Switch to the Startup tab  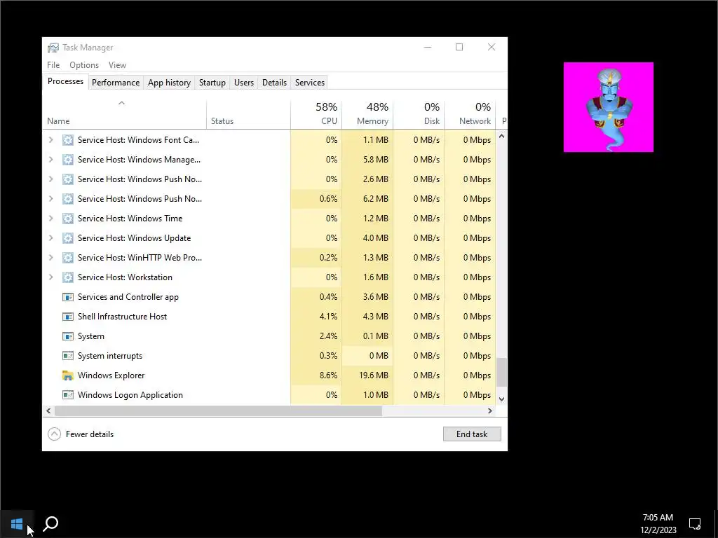(212, 83)
